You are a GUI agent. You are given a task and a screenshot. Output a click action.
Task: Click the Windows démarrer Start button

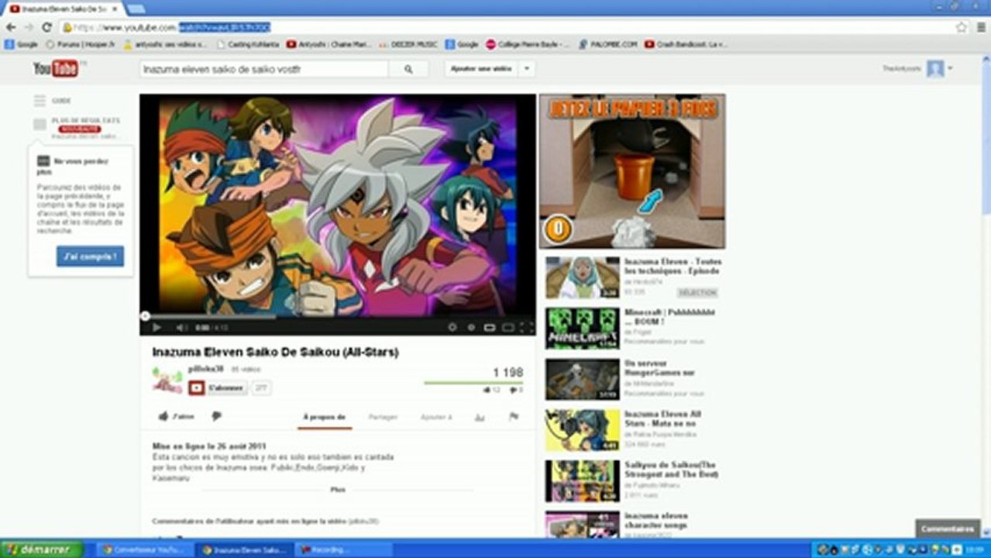[x=42, y=549]
